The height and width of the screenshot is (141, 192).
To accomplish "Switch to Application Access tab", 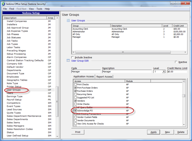I will (84, 77).
